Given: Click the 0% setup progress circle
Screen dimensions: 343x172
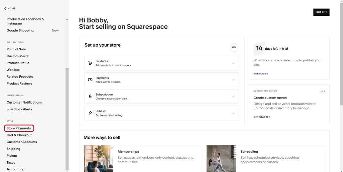Looking at the screenshot, I should [234, 47].
